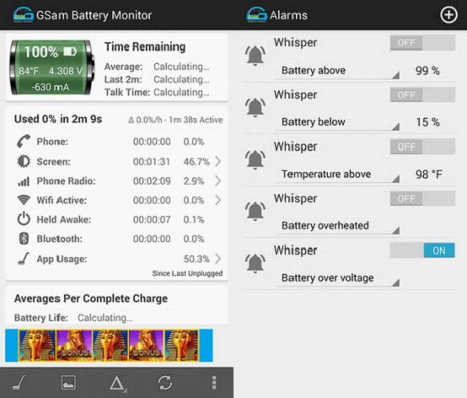The width and height of the screenshot is (467, 398).
Task: Select the Phone Radio usage row
Action: (119, 180)
